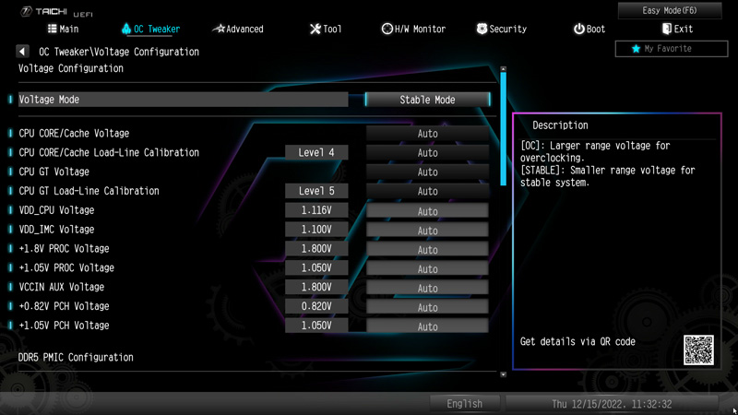Switch to the Security tab
This screenshot has height=415, width=738.
pos(501,29)
